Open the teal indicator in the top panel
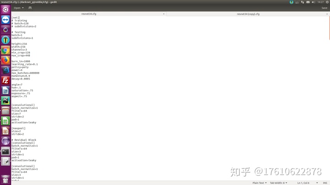 point(291,2)
